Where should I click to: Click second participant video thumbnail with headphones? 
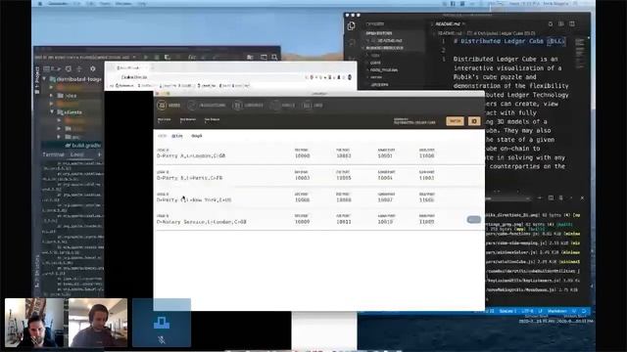[98, 323]
